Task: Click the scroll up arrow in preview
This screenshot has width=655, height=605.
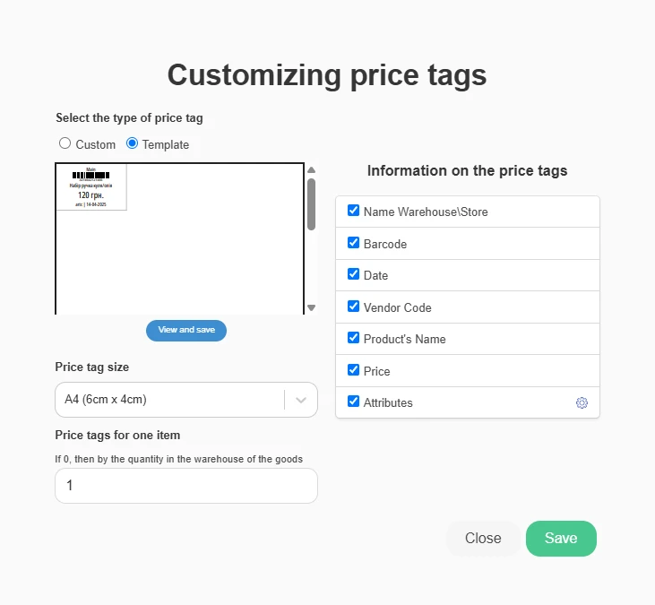Action: 311,170
